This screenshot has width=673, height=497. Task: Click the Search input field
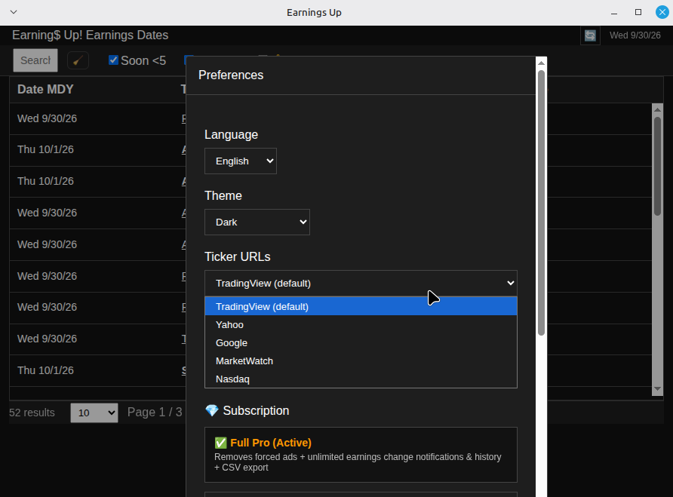point(35,60)
